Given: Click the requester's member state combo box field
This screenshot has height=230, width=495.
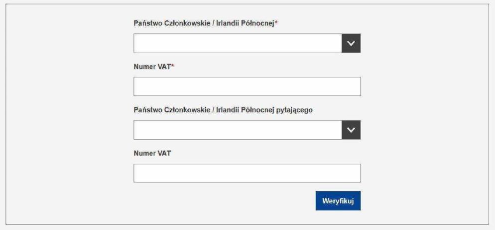Looking at the screenshot, I should click(238, 130).
